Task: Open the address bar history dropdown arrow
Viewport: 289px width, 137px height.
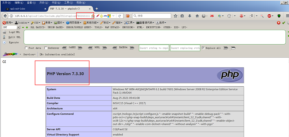Action: (113, 16)
